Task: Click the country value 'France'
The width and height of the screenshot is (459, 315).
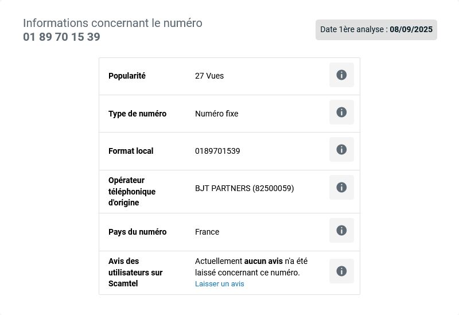Action: (207, 232)
